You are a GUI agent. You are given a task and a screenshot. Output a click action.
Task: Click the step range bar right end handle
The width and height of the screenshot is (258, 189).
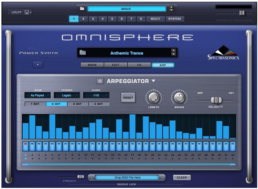233,164
